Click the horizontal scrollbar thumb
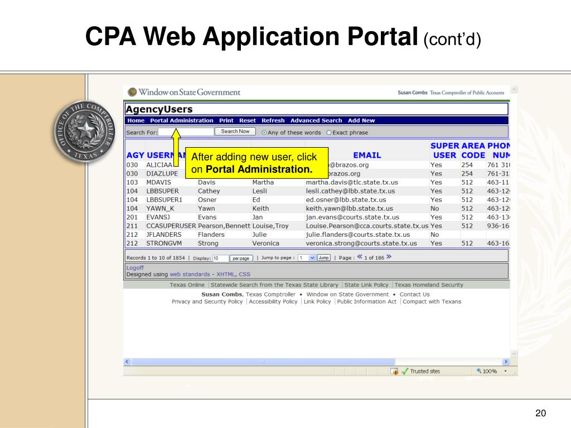571x428 pixels. tap(263, 362)
